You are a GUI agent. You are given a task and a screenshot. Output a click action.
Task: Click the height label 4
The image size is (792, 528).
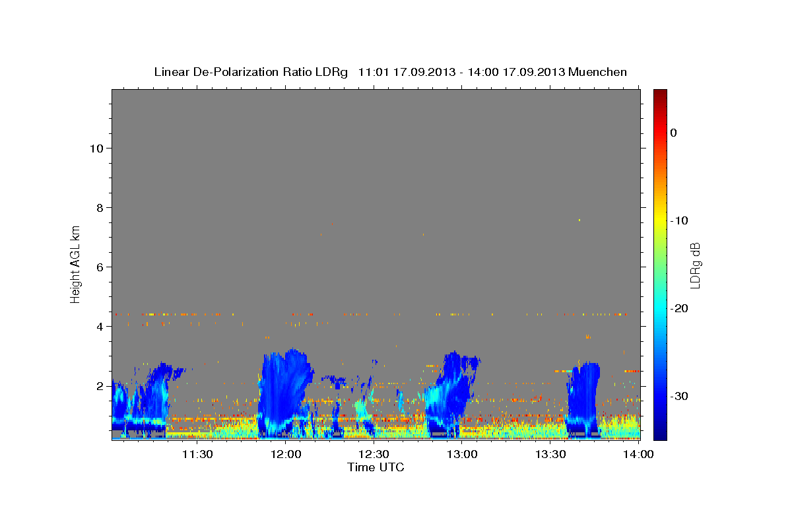(x=100, y=326)
